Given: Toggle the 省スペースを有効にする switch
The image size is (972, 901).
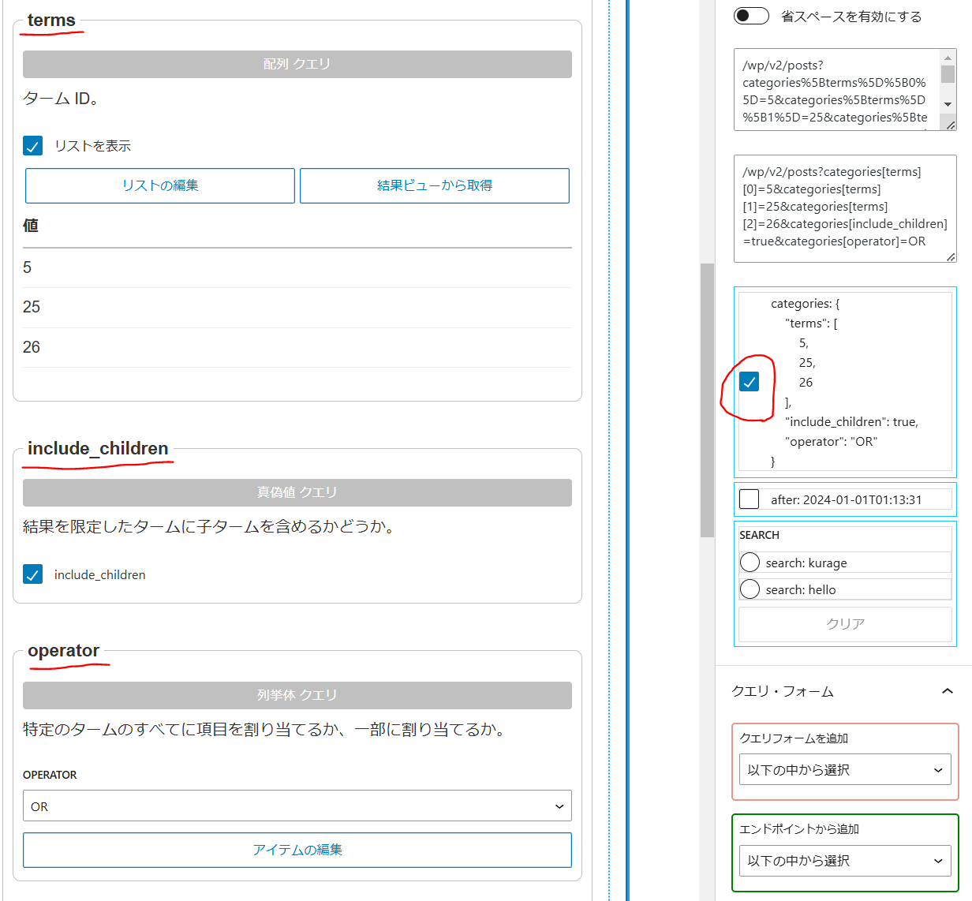Looking at the screenshot, I should click(750, 16).
